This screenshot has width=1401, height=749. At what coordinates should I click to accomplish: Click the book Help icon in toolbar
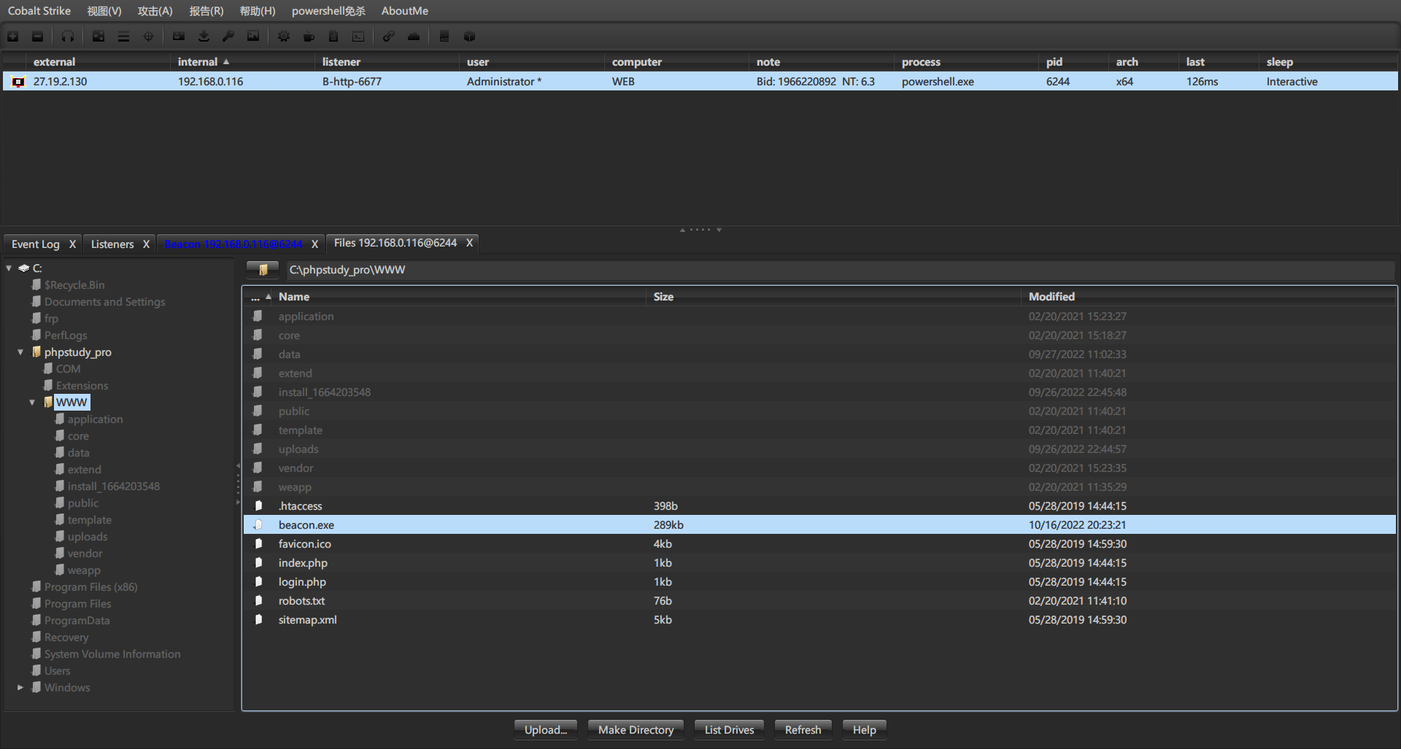tap(444, 36)
